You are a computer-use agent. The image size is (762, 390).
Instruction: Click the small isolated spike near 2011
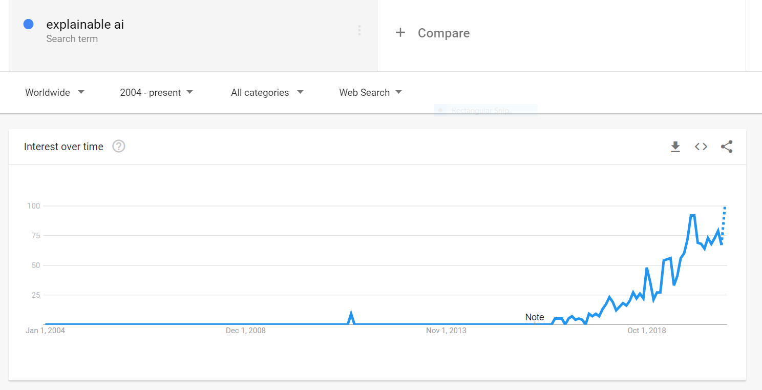point(351,314)
